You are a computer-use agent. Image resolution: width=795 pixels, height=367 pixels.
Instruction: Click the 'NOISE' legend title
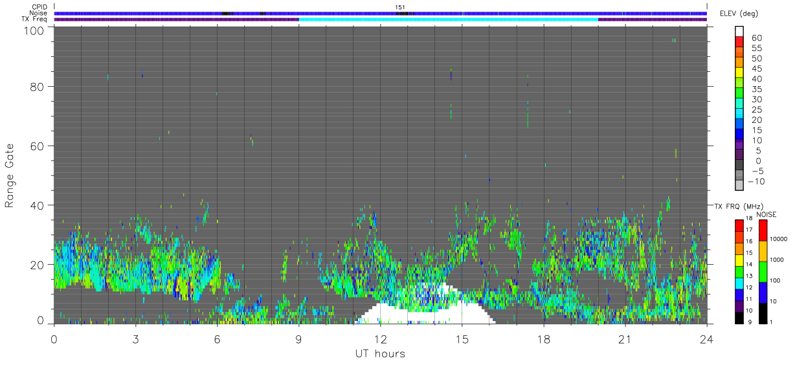[767, 214]
